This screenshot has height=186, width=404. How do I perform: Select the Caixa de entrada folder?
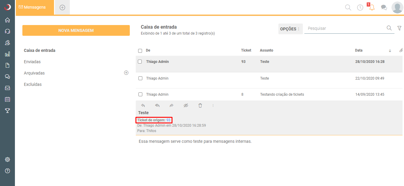40,50
